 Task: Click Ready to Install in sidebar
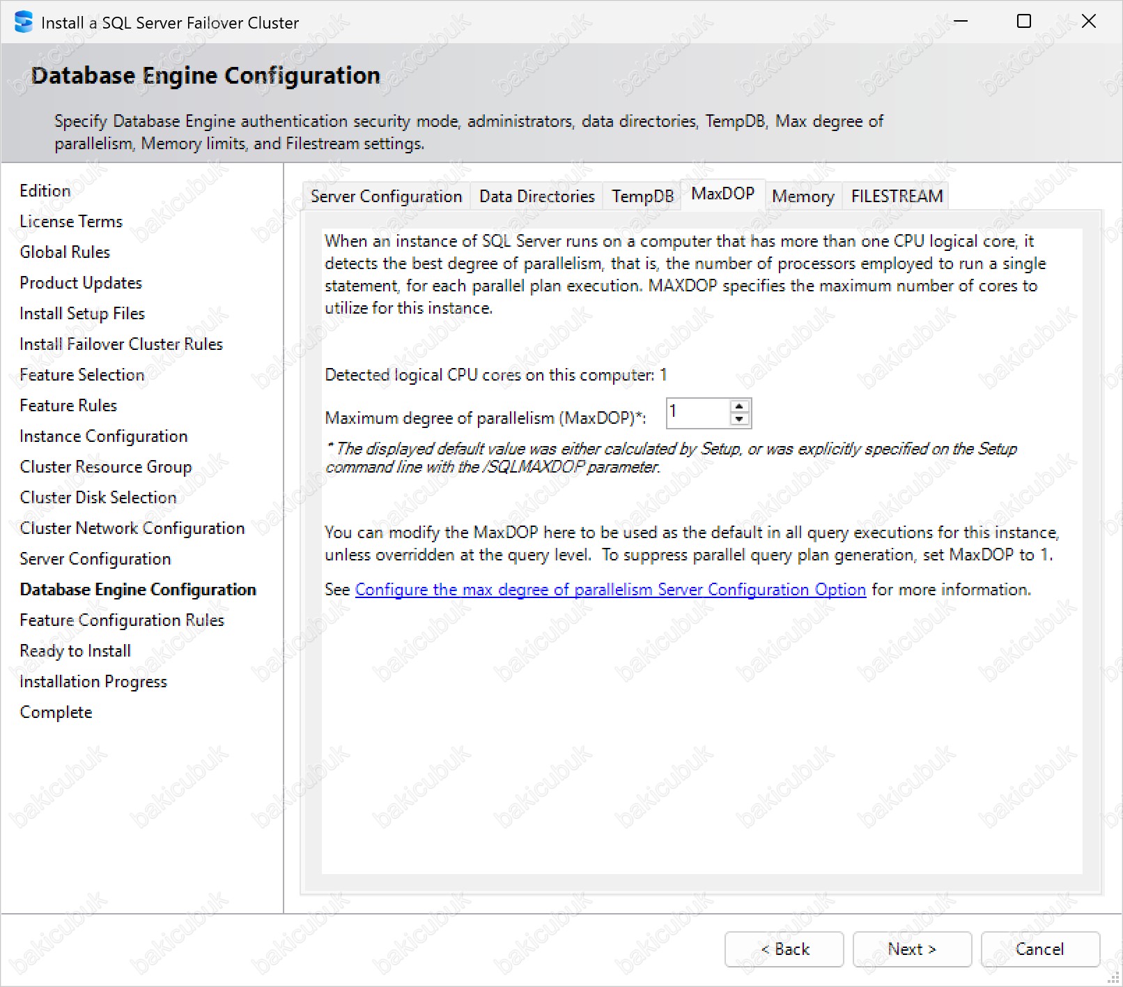pyautogui.click(x=75, y=651)
